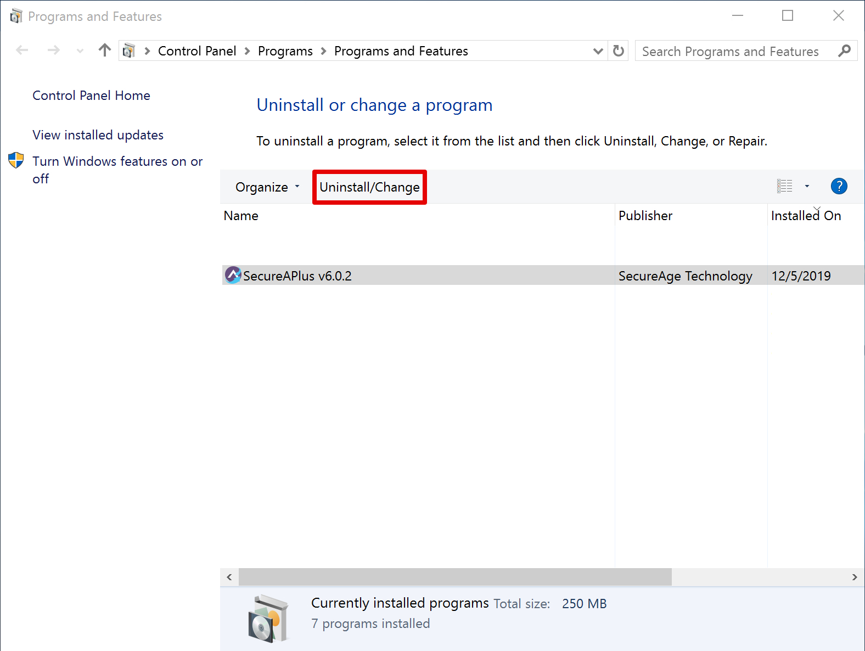Click the 250 MB total size value

coord(585,604)
